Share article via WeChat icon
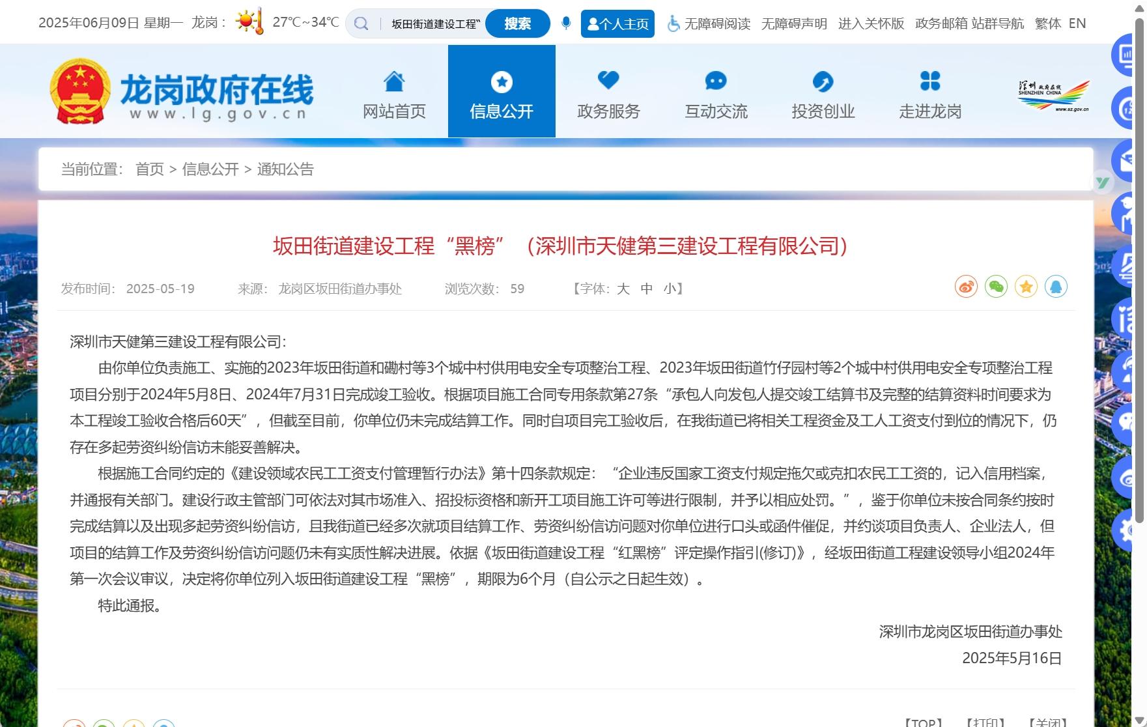 (x=996, y=287)
